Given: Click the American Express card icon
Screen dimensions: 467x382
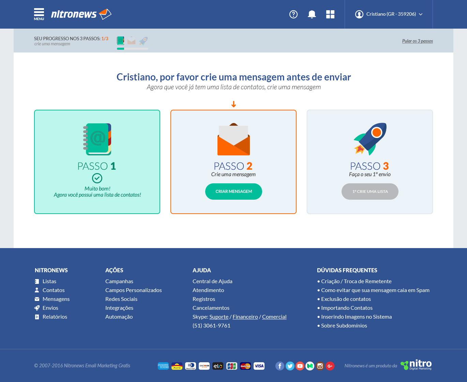Looking at the screenshot, I should 163,366.
